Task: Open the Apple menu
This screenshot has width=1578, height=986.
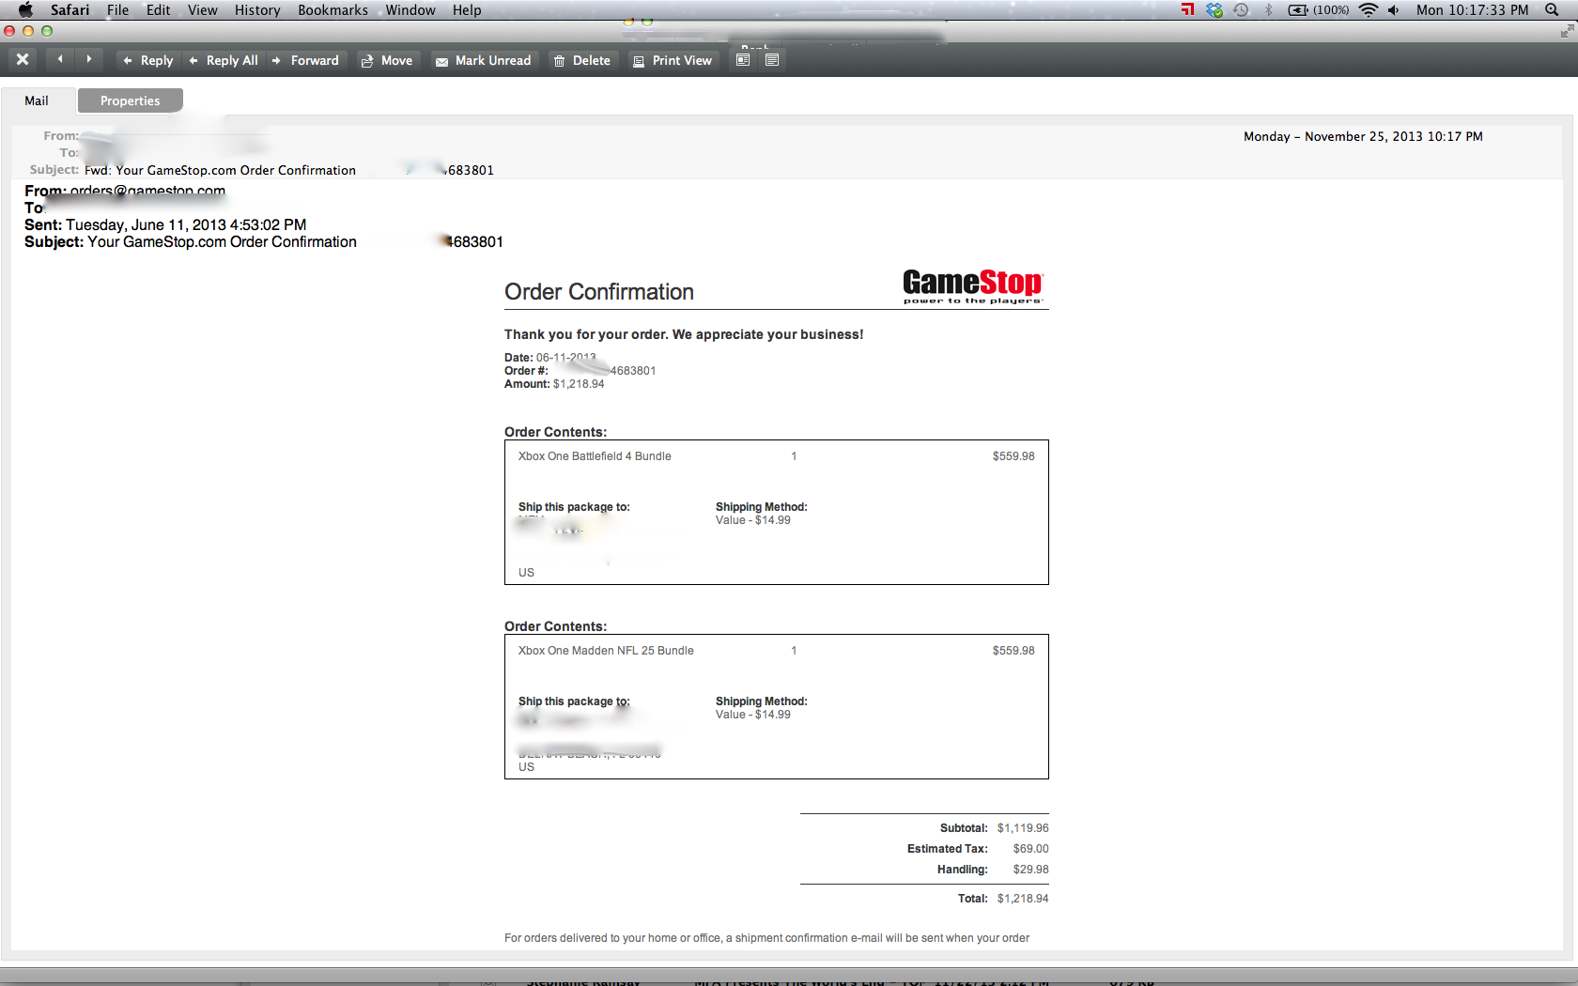Action: [25, 9]
